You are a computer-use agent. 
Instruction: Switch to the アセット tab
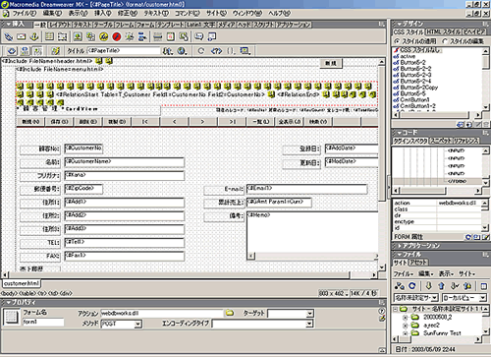(x=418, y=263)
